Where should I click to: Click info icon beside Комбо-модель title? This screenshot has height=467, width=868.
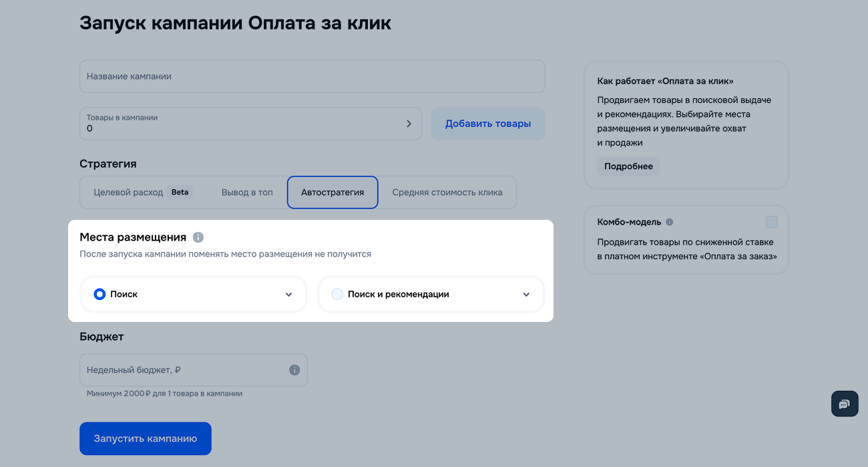[670, 222]
